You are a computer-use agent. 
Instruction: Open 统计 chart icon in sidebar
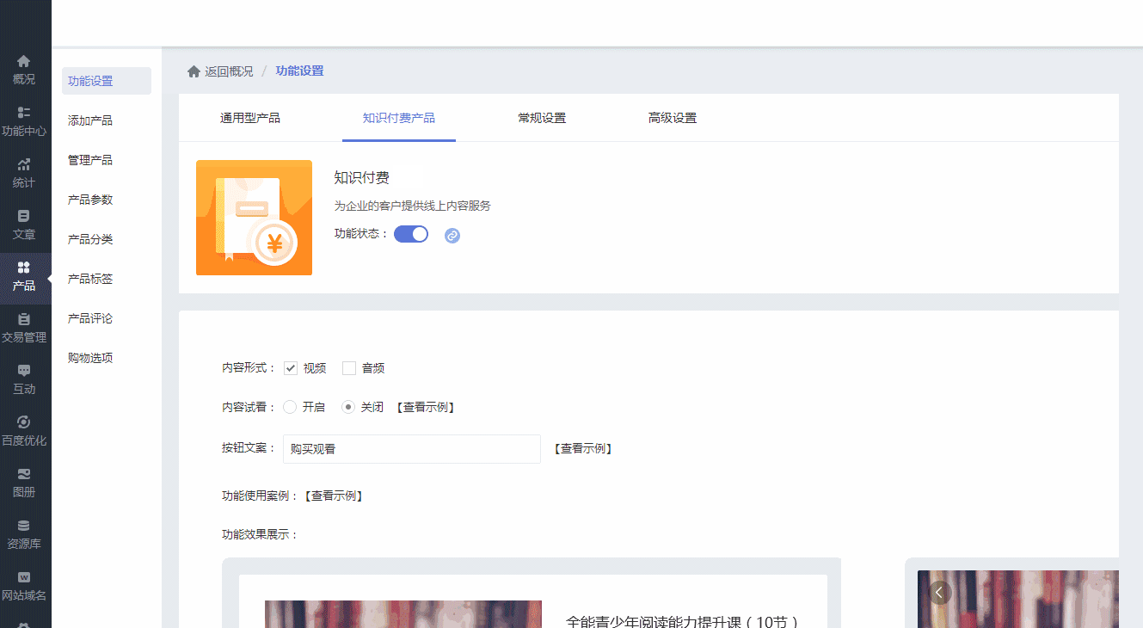(x=24, y=164)
